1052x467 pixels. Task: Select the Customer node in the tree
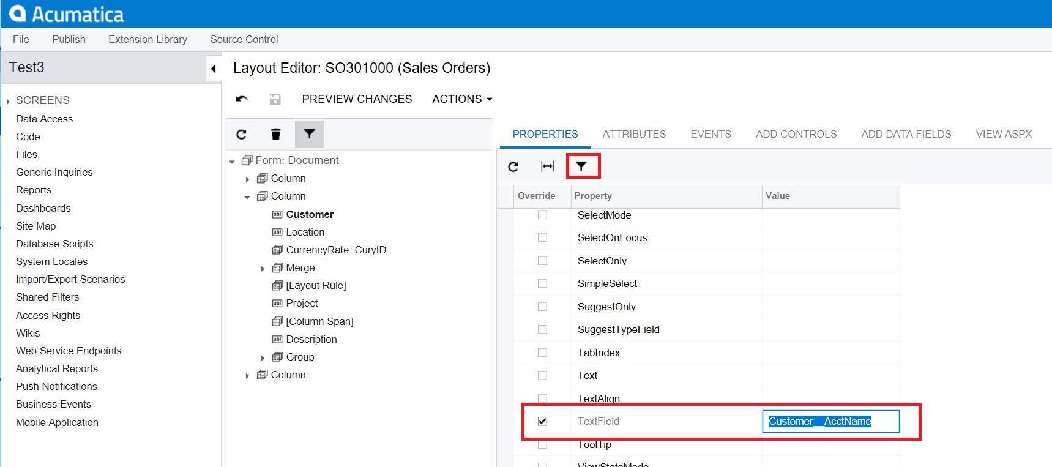click(310, 214)
